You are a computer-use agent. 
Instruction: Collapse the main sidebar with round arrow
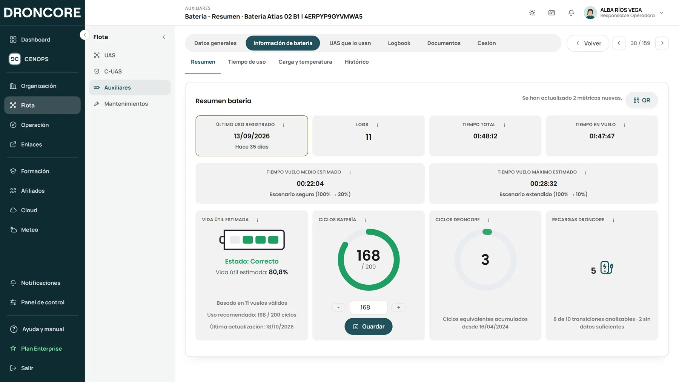tap(84, 35)
